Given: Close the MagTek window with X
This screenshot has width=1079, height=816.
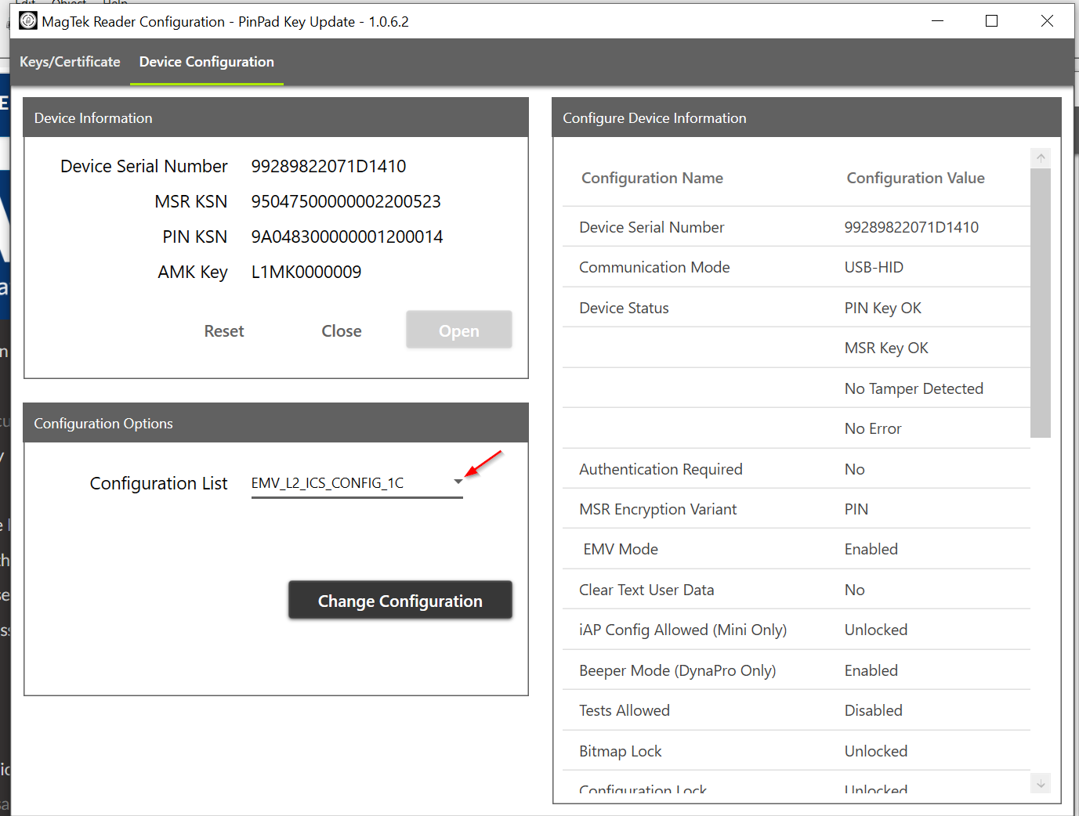Looking at the screenshot, I should click(1047, 21).
